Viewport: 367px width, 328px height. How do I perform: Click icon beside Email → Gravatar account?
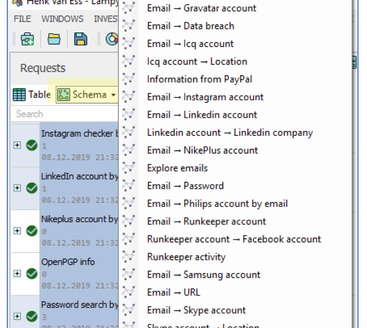pos(129,8)
